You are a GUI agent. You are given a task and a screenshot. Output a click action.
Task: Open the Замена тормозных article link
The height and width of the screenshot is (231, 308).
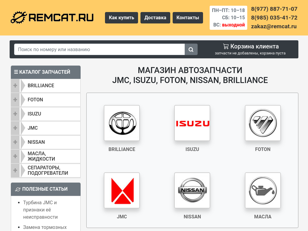point(45,227)
